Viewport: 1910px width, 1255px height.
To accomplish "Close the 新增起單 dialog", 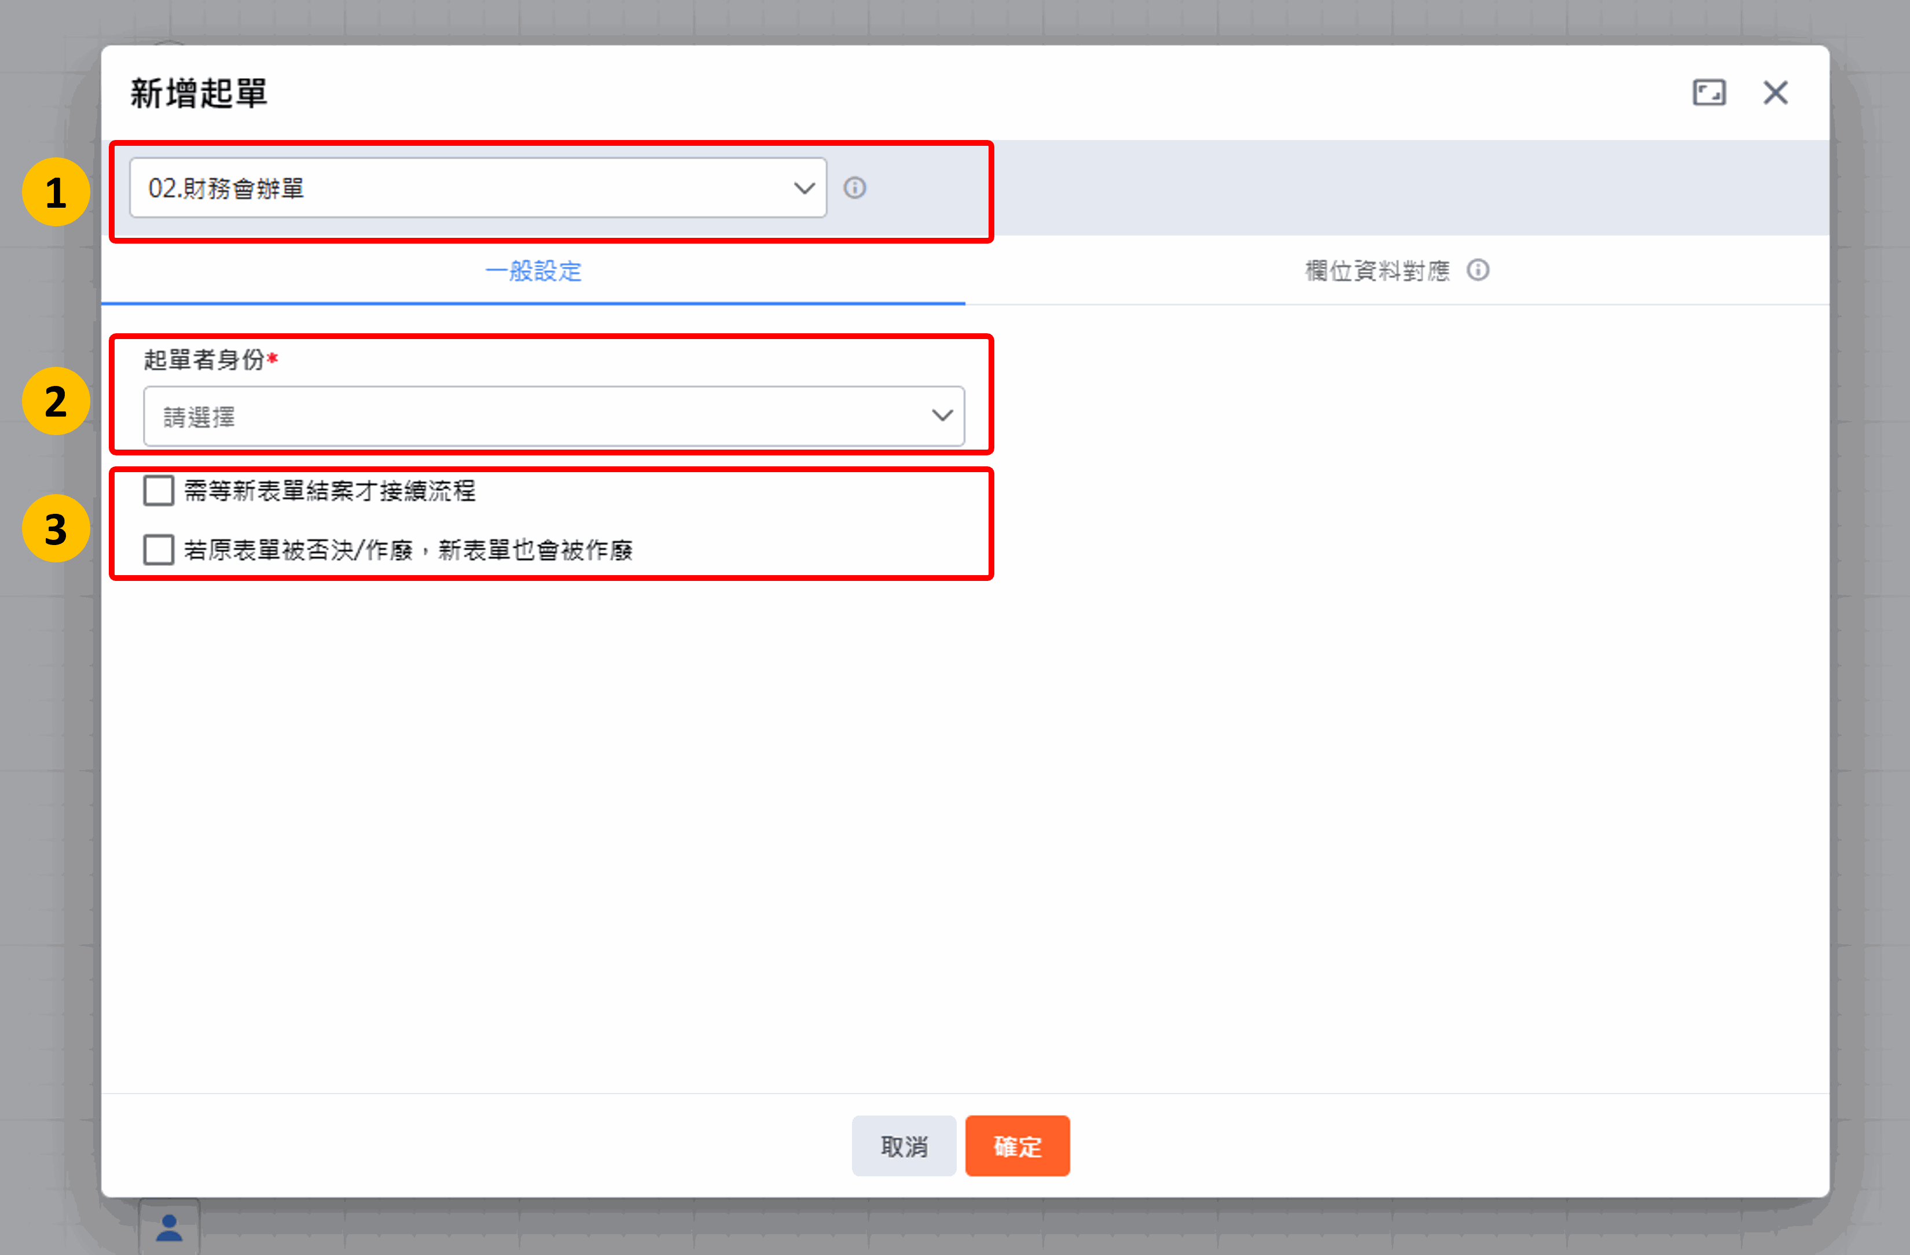I will click(1775, 92).
